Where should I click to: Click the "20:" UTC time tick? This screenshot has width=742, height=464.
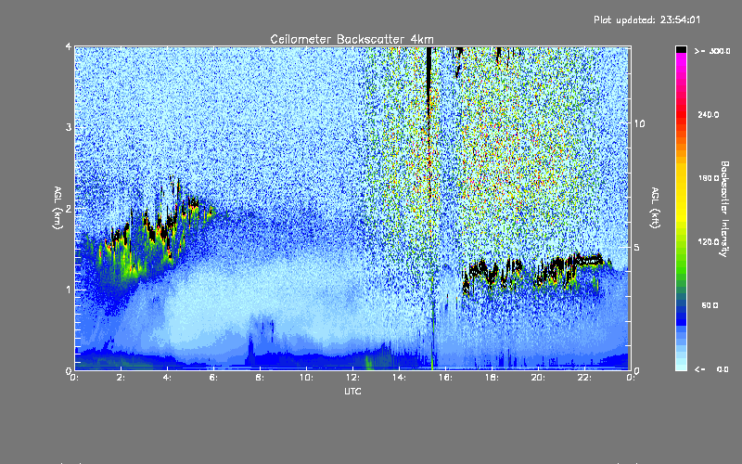538,378
